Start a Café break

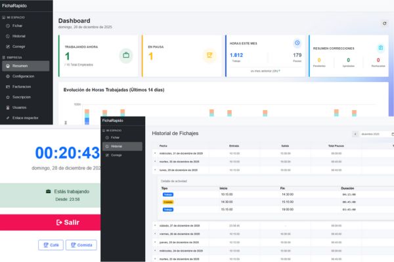[x=51, y=245]
